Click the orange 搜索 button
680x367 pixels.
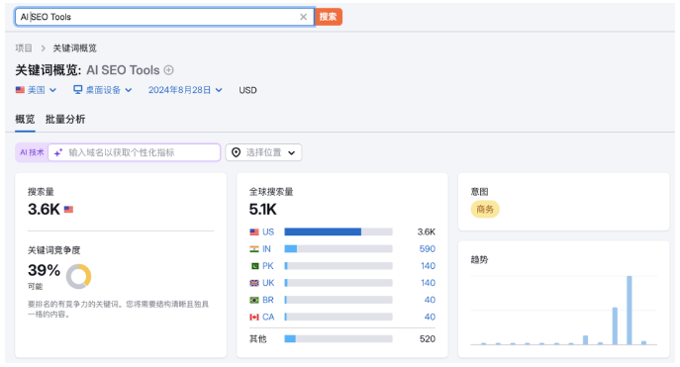pyautogui.click(x=329, y=17)
